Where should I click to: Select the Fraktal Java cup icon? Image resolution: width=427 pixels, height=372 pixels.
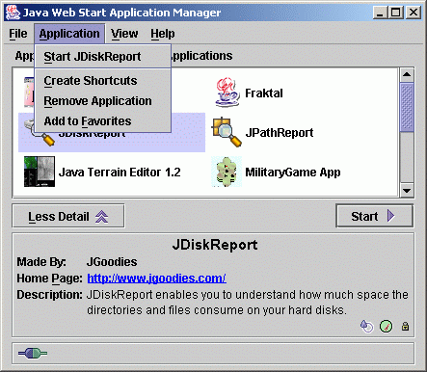[x=227, y=93]
